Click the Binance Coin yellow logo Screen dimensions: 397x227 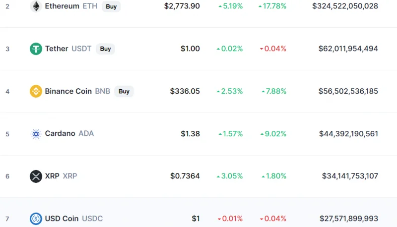coord(36,91)
